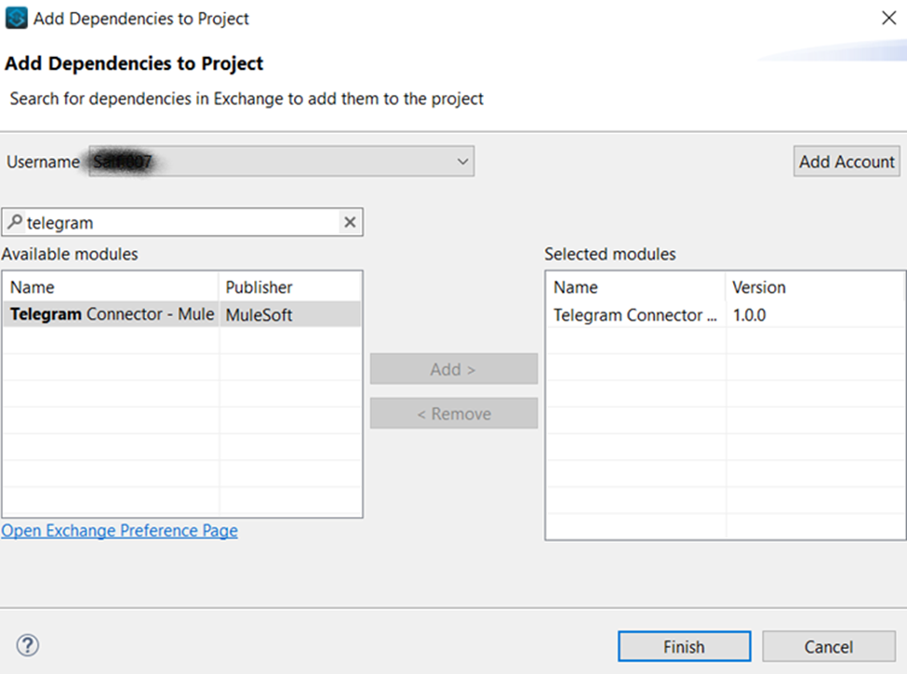Select Telegram Connector in Available modules
This screenshot has width=907, height=674.
(x=112, y=314)
